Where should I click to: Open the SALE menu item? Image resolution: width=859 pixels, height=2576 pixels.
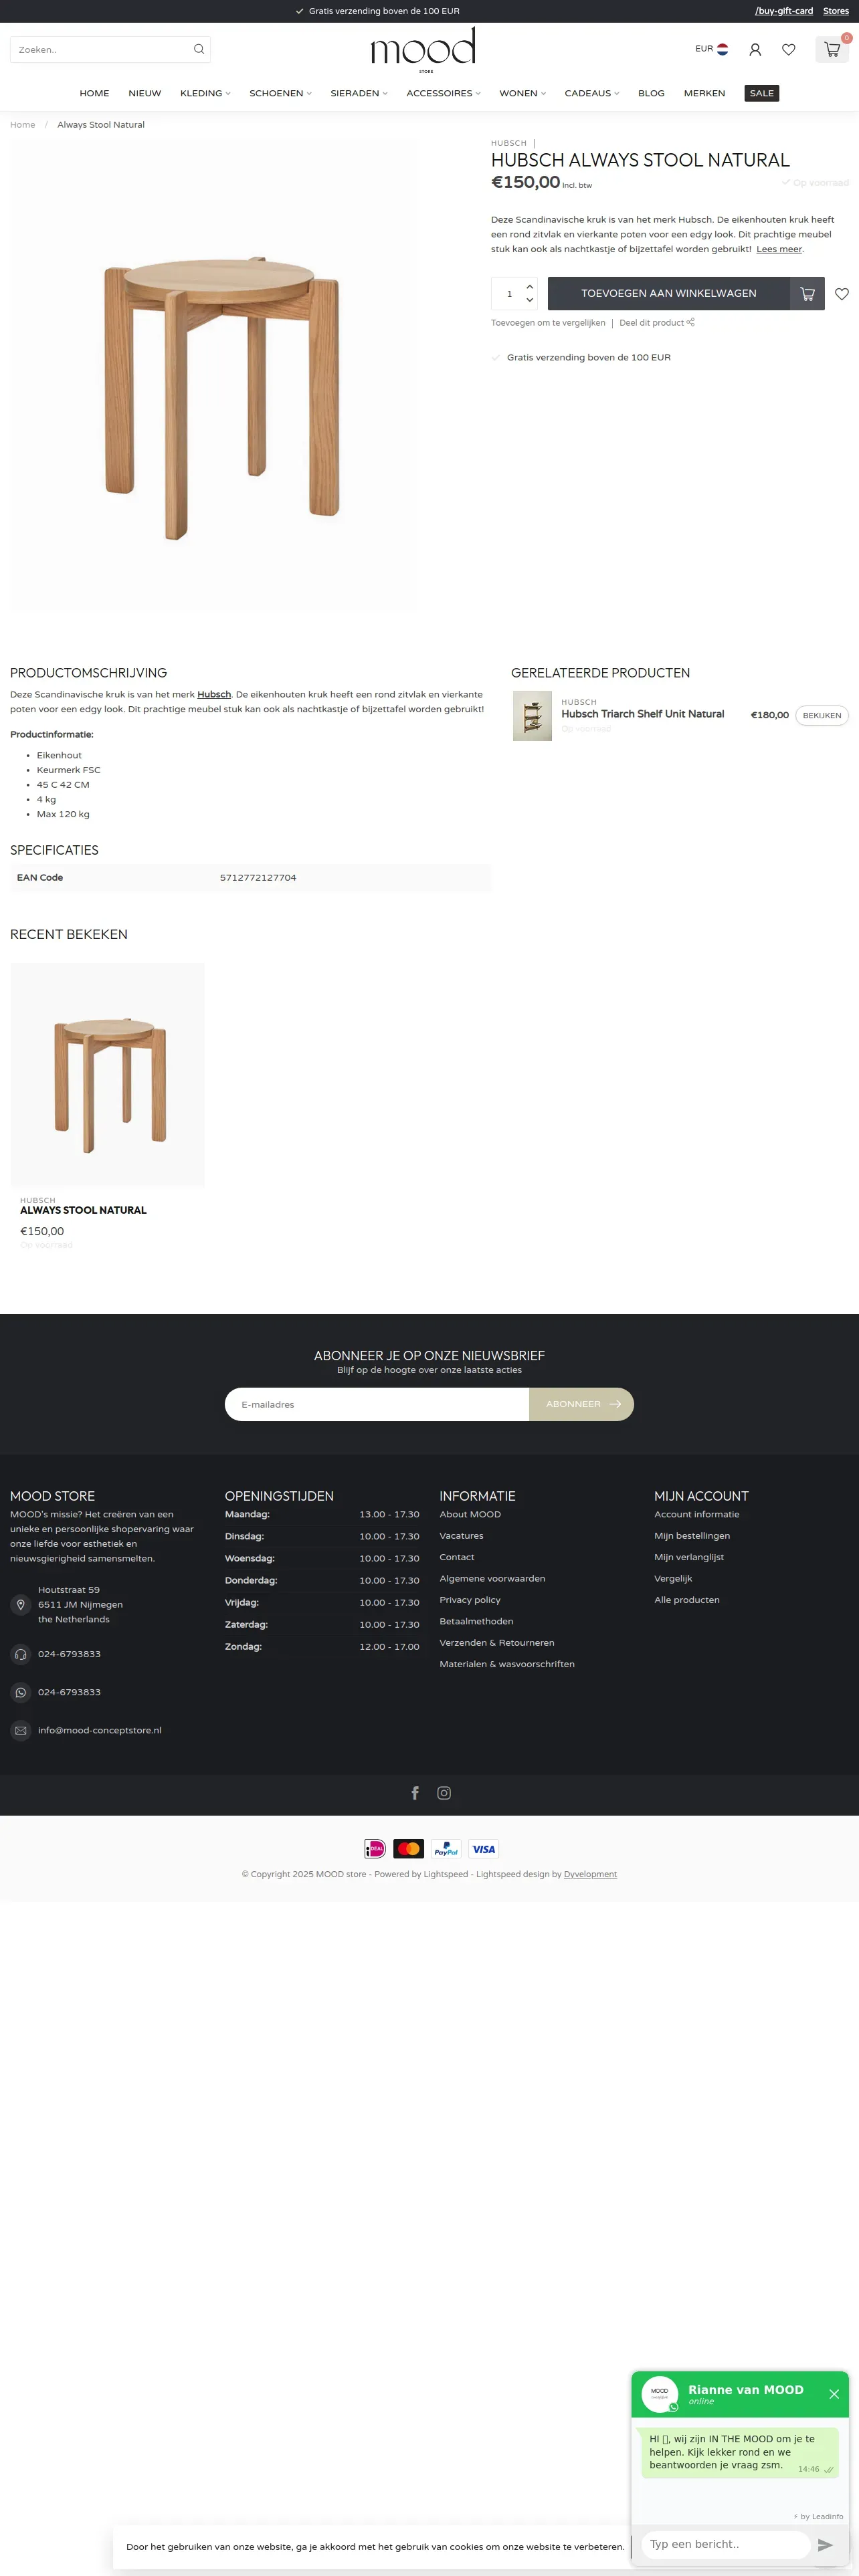coord(762,93)
